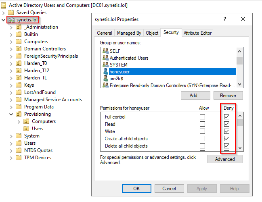262x202 pixels.
Task: Expand the Harden_T0 node
Action: click(x=11, y=64)
